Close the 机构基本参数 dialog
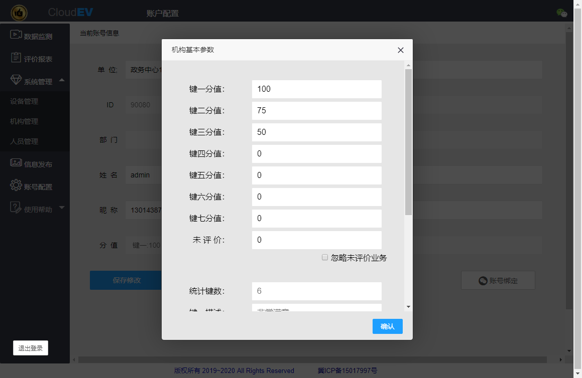 [x=401, y=50]
